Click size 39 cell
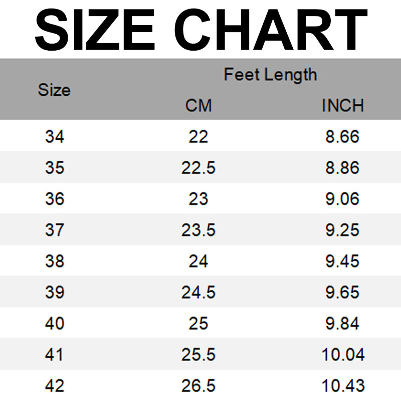 55,292
